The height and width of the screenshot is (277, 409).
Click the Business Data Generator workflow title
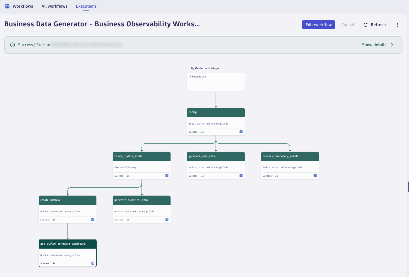(x=102, y=24)
